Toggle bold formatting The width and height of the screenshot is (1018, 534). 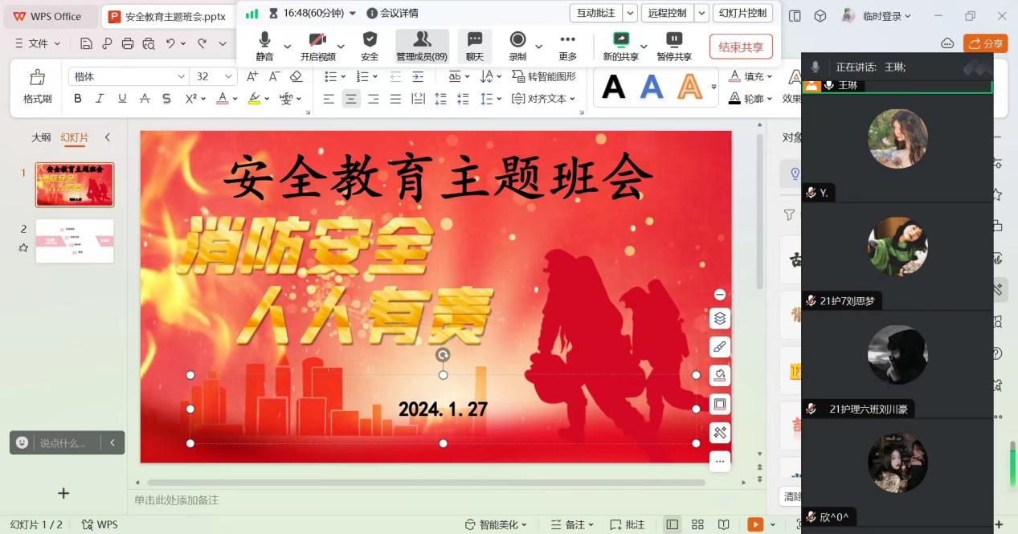click(x=78, y=99)
